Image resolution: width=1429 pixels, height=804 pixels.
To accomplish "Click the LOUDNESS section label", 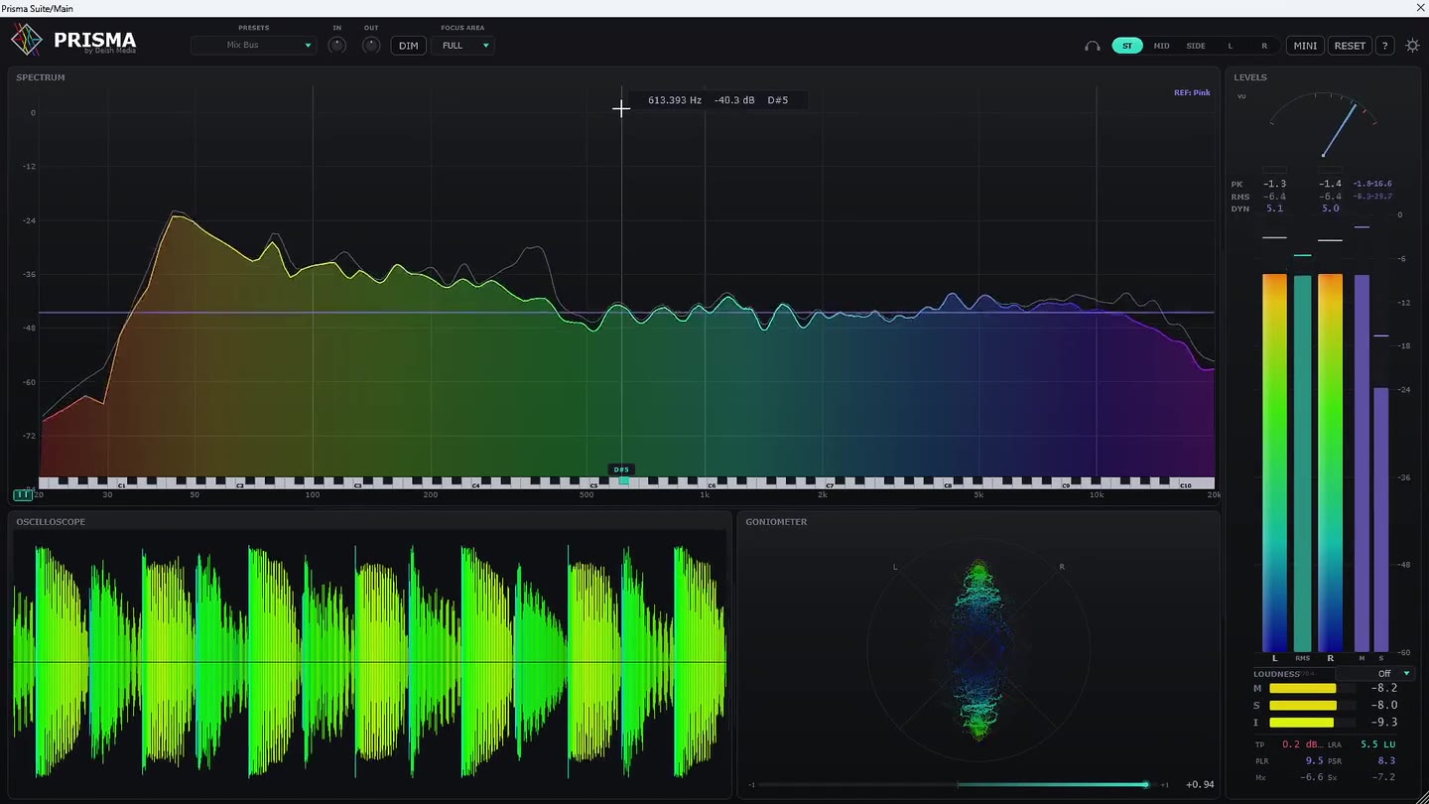I will pyautogui.click(x=1276, y=674).
